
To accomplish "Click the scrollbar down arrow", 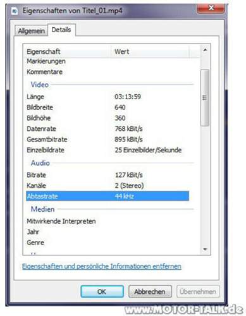I will (205, 250).
